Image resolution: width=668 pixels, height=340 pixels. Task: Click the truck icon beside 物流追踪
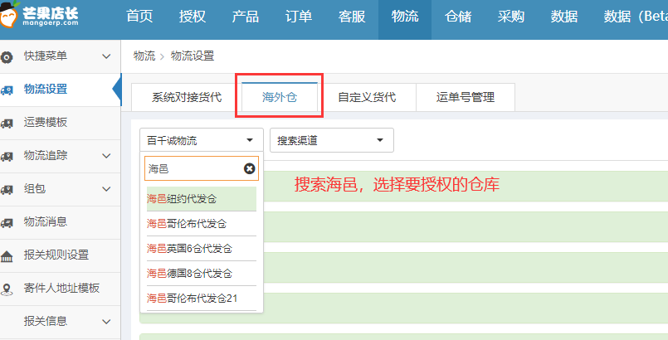[7, 157]
